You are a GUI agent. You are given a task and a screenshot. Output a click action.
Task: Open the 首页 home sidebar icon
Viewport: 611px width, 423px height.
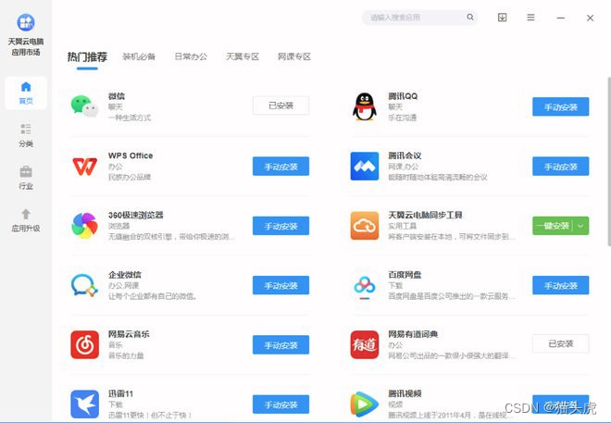pyautogui.click(x=26, y=87)
